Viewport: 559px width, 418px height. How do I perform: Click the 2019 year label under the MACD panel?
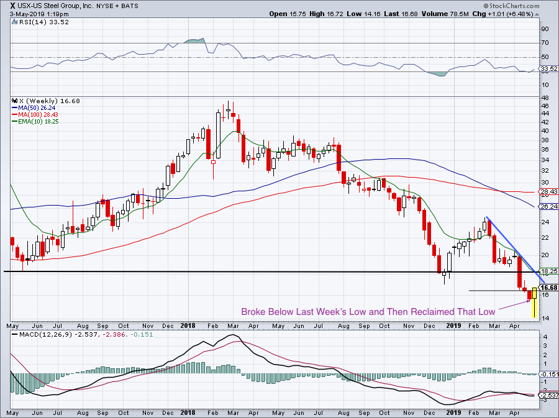[x=453, y=412]
